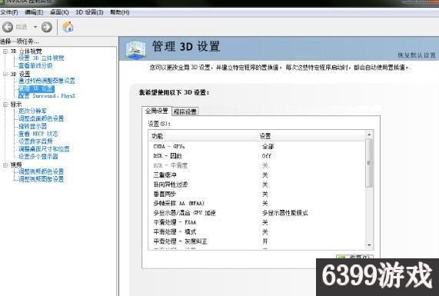Viewport: 439px width, 296px height.
Task: Click the 管理 3D 设置 header icon
Action: point(135,49)
